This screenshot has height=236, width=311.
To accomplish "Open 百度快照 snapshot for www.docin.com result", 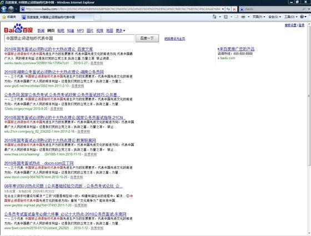I will [x=77, y=177].
